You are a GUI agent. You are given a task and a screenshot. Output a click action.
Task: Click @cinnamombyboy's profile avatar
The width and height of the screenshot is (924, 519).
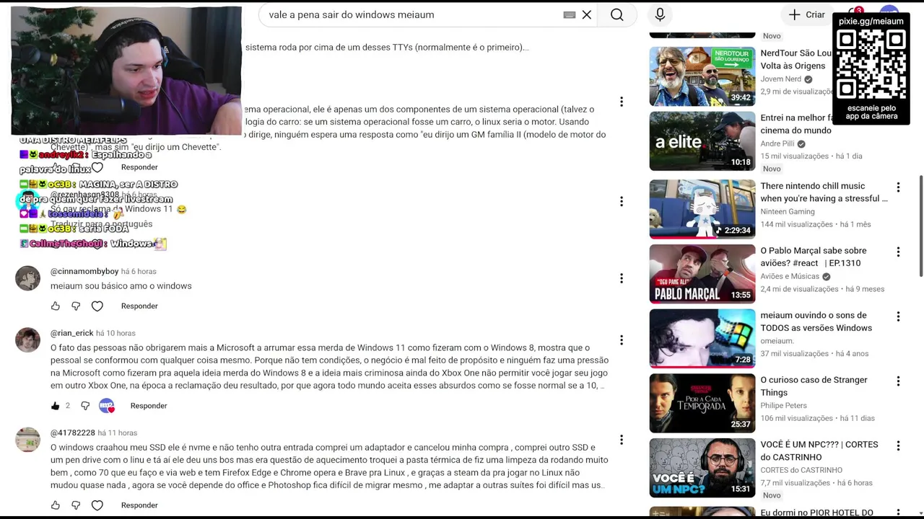[28, 278]
